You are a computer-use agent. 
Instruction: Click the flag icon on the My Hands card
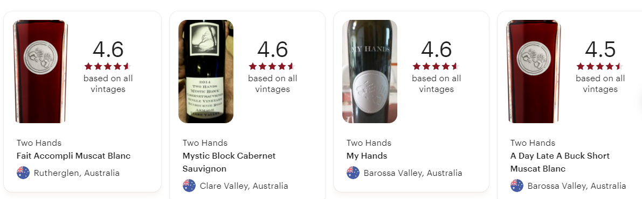353,173
